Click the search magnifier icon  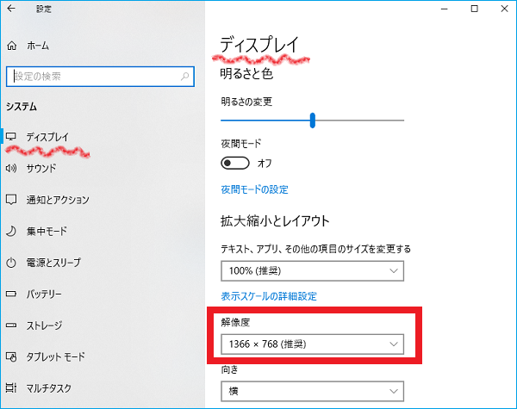point(185,77)
